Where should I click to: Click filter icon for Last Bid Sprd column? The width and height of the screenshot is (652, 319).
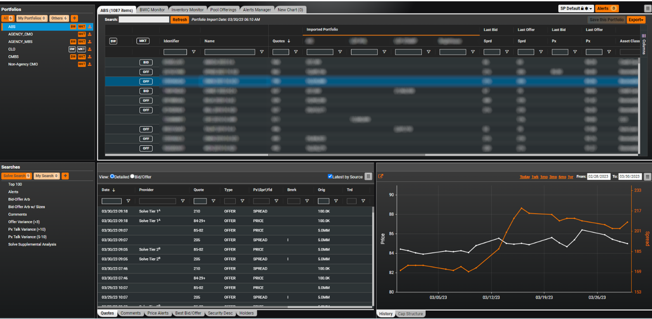click(x=507, y=52)
